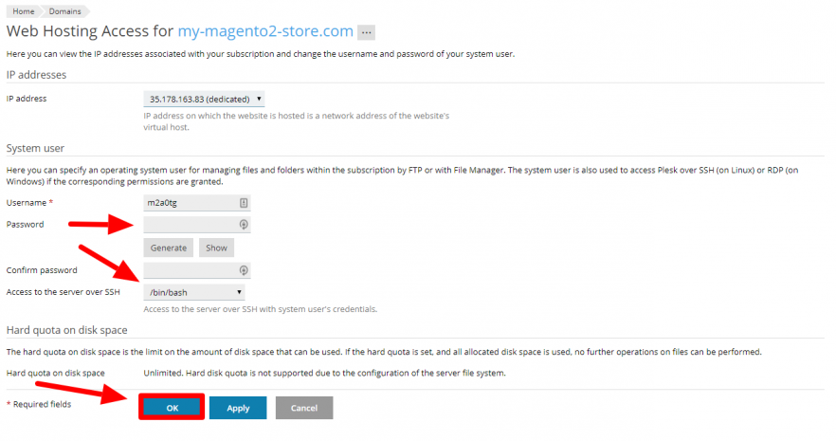This screenshot has width=836, height=441.
Task: Go to the Home breadcrumb
Action: point(24,11)
